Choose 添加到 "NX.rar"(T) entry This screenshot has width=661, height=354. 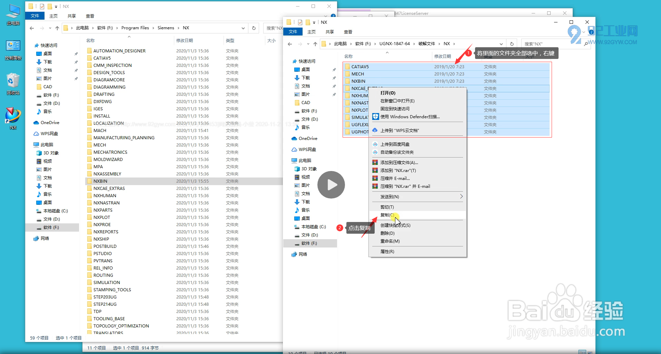point(417,171)
